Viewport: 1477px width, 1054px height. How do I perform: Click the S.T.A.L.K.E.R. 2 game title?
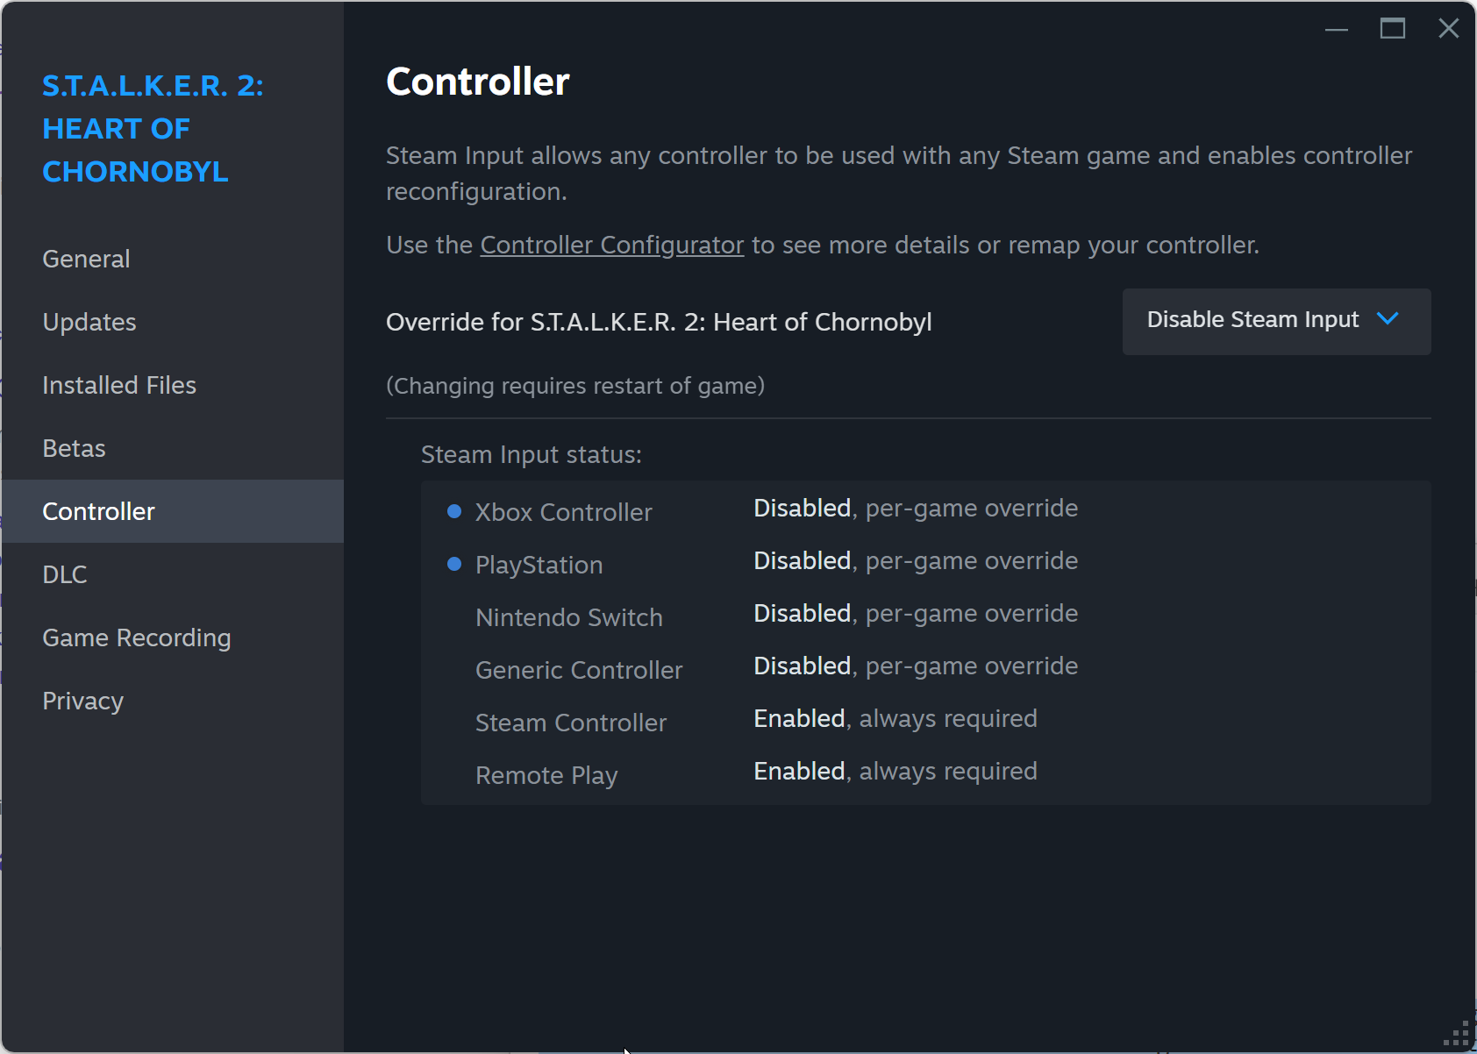pyautogui.click(x=153, y=128)
